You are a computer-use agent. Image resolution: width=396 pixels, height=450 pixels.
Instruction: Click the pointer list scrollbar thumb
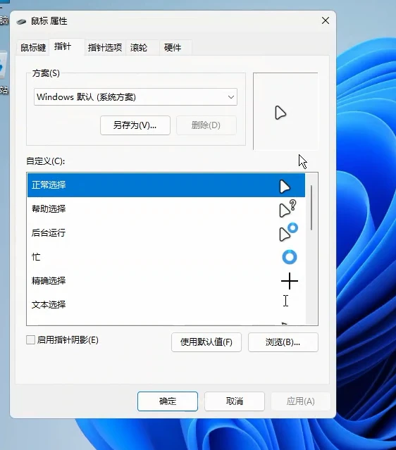(311, 208)
